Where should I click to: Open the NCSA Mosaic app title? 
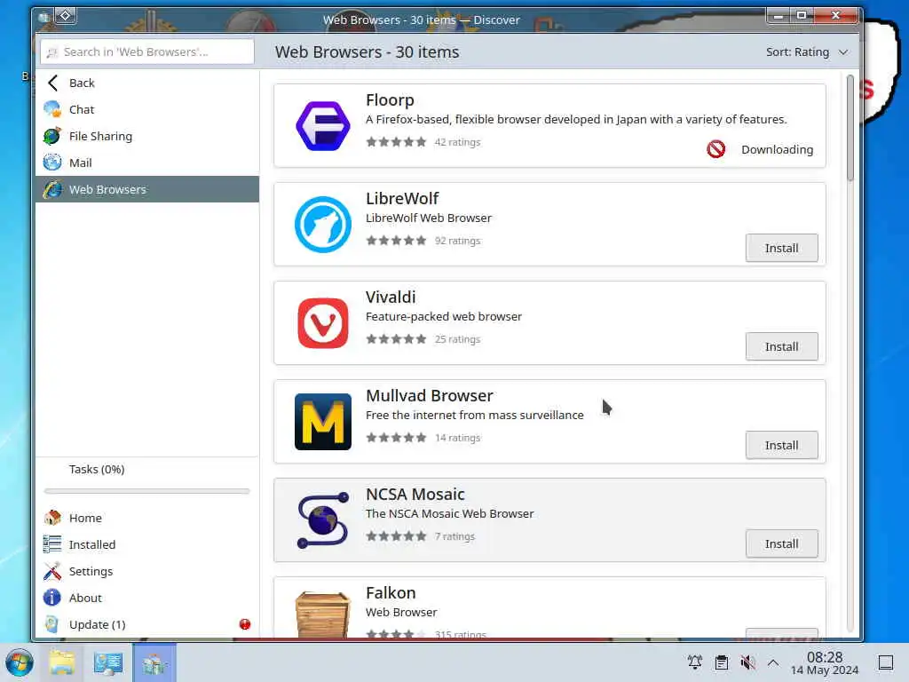(415, 494)
